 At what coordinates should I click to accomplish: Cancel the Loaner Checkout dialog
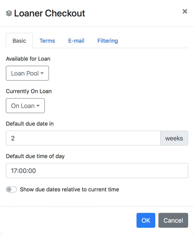point(173,220)
